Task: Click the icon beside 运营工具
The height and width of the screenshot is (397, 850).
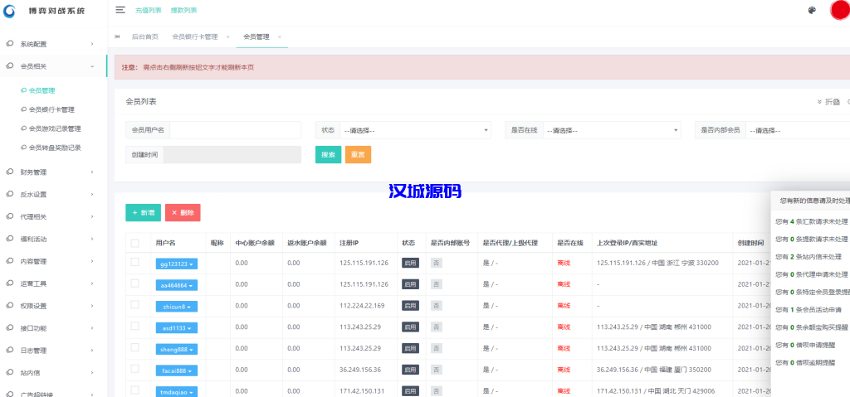Action: [x=10, y=283]
